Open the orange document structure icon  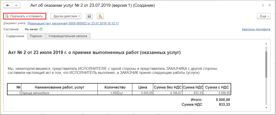(x=100, y=16)
